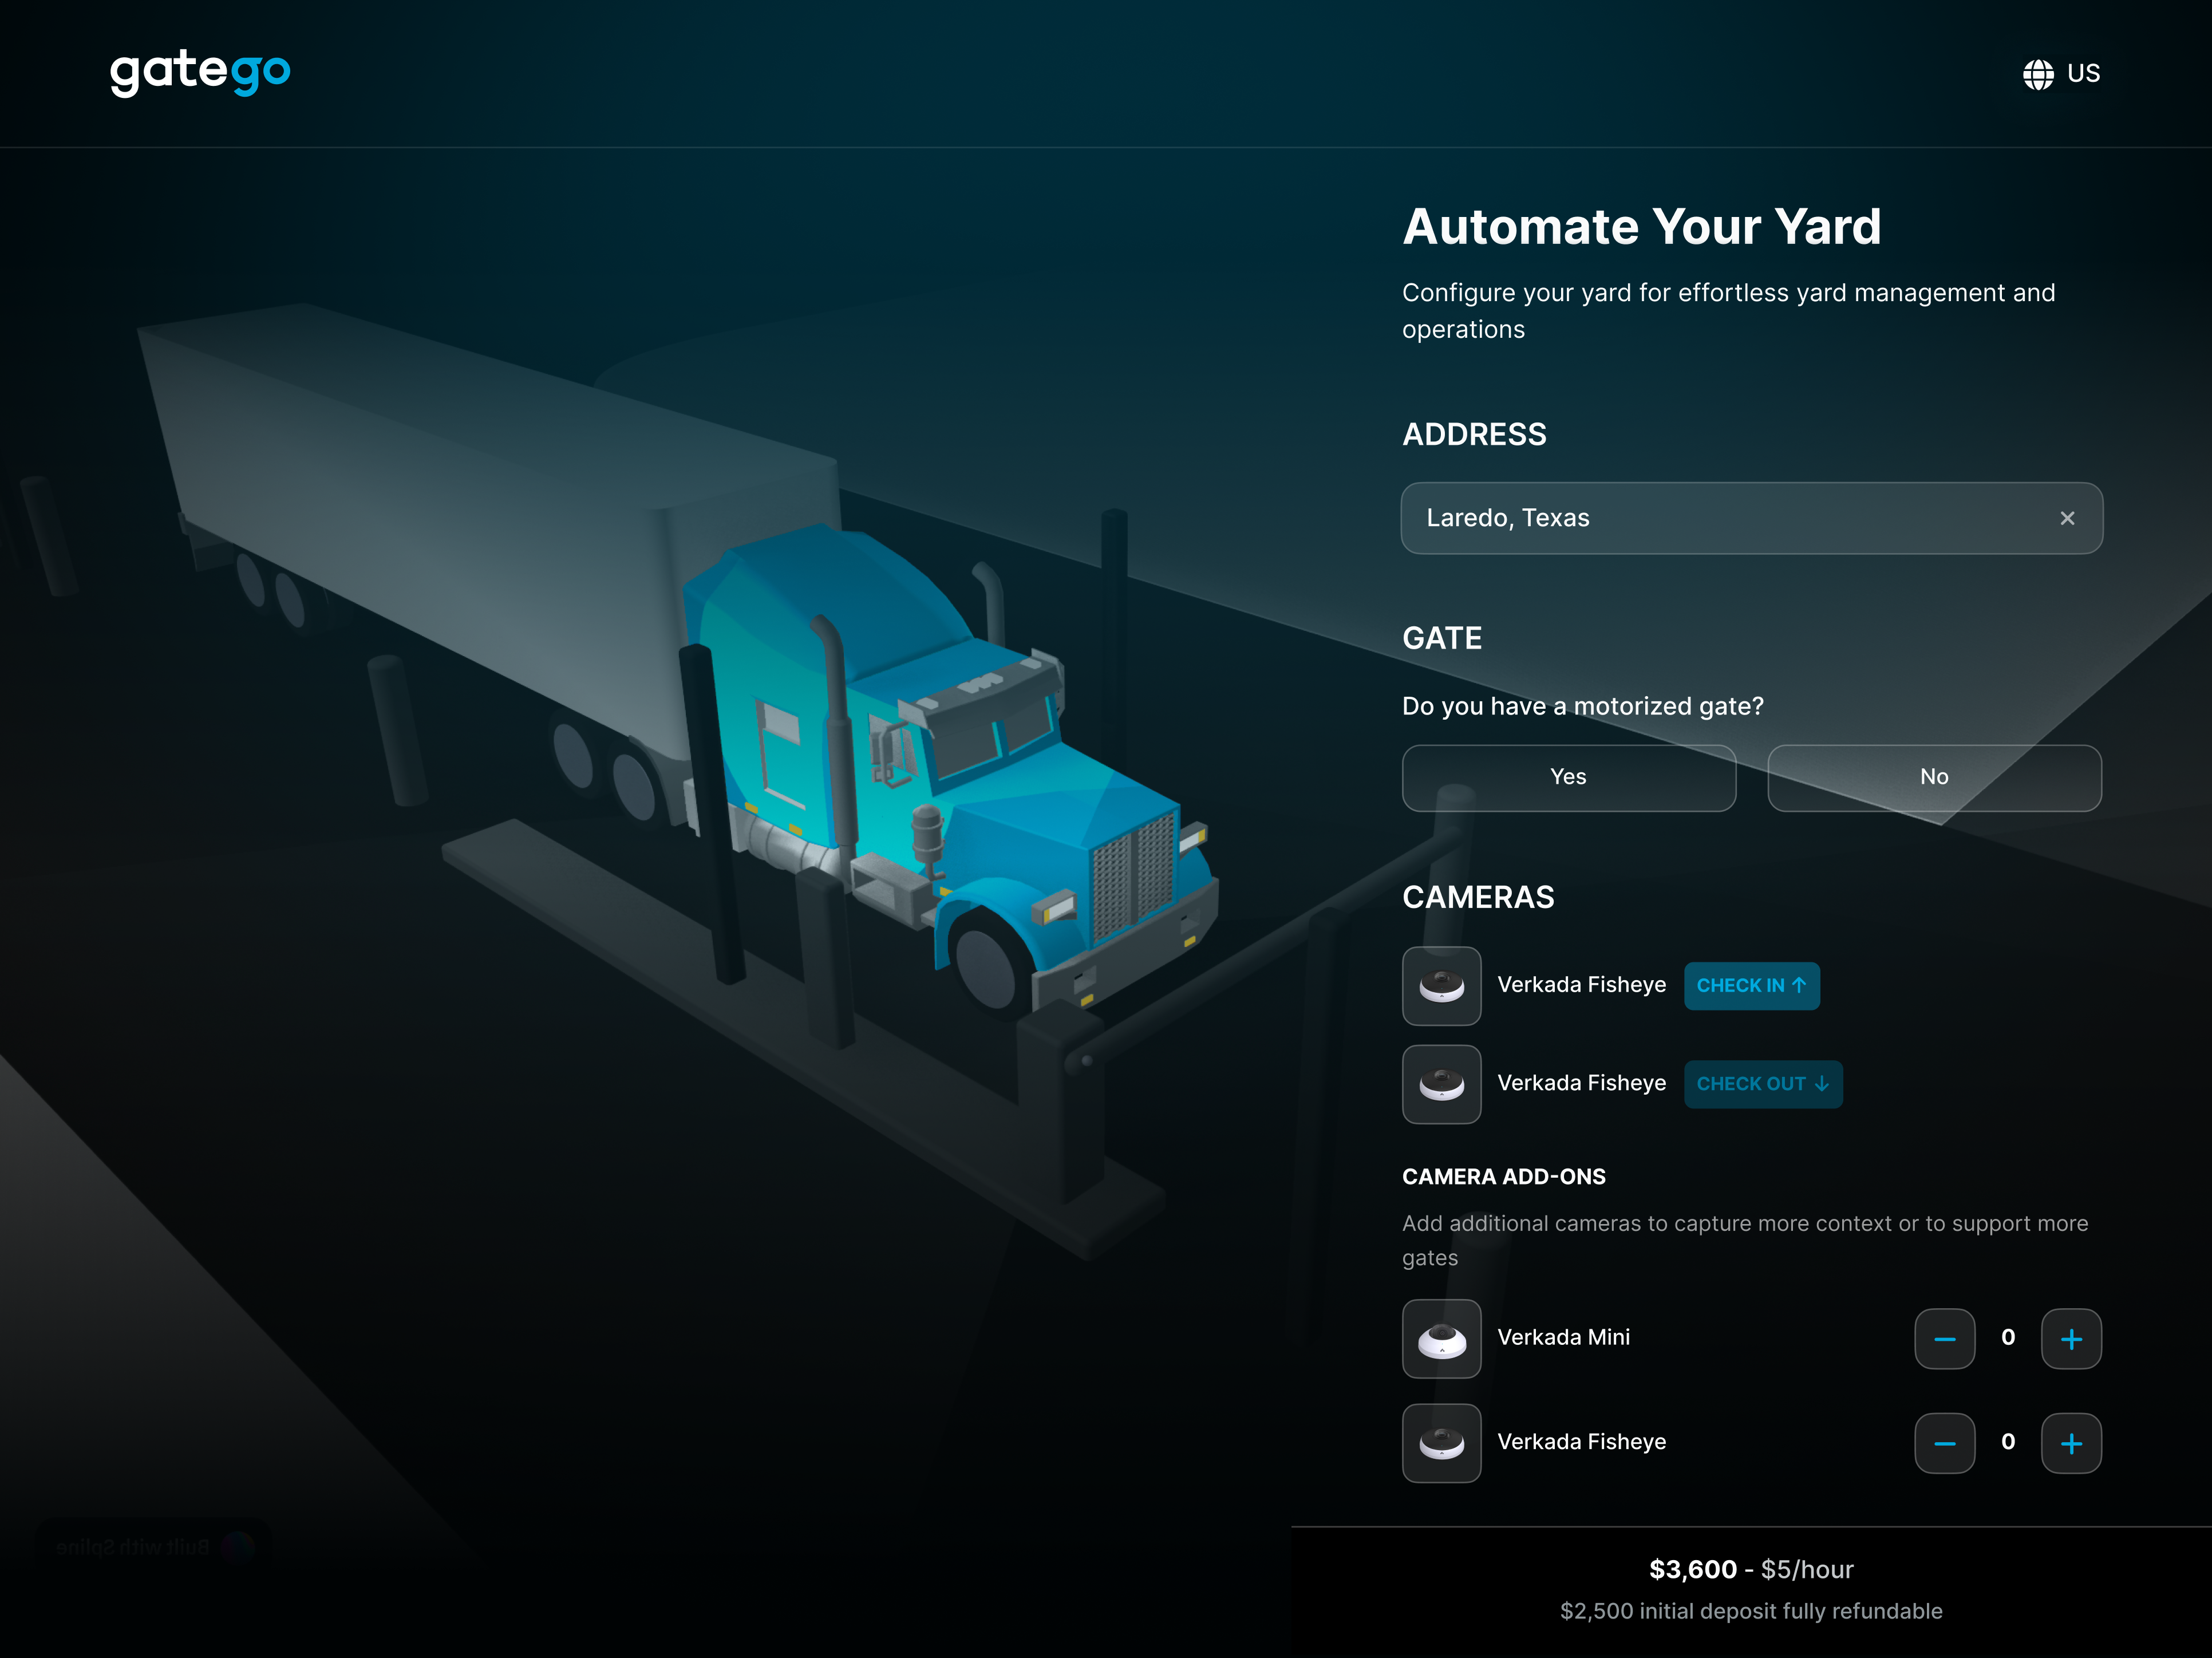Click the gatego logo

pyautogui.click(x=200, y=73)
